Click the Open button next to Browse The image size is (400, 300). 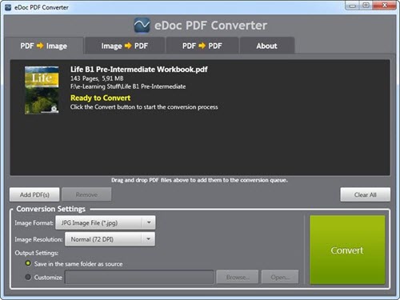tap(280, 278)
